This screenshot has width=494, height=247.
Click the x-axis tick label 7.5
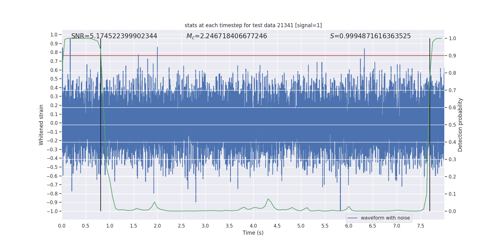(x=421, y=226)
